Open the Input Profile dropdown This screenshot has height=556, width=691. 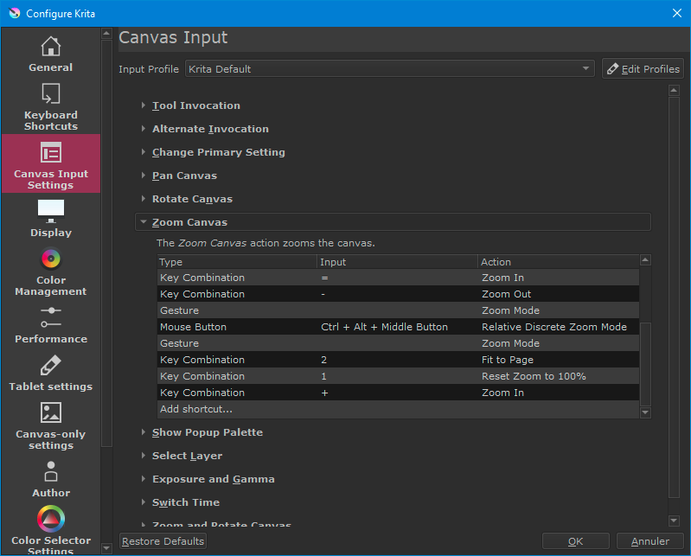click(390, 69)
